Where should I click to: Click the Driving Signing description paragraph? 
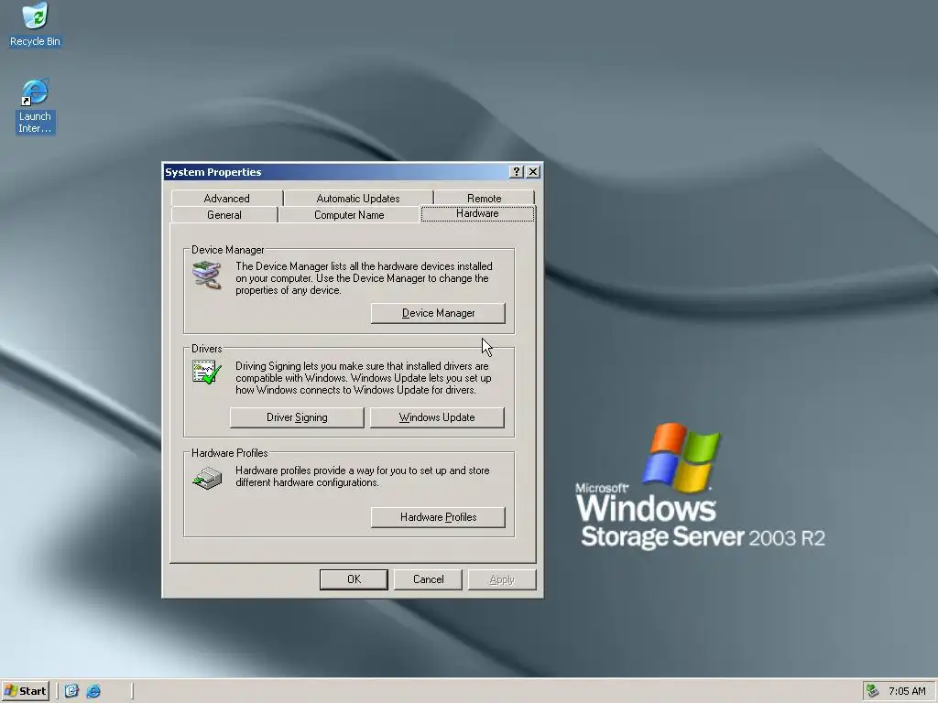pos(363,378)
